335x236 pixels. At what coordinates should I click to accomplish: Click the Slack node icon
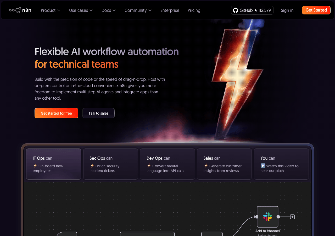click(267, 217)
